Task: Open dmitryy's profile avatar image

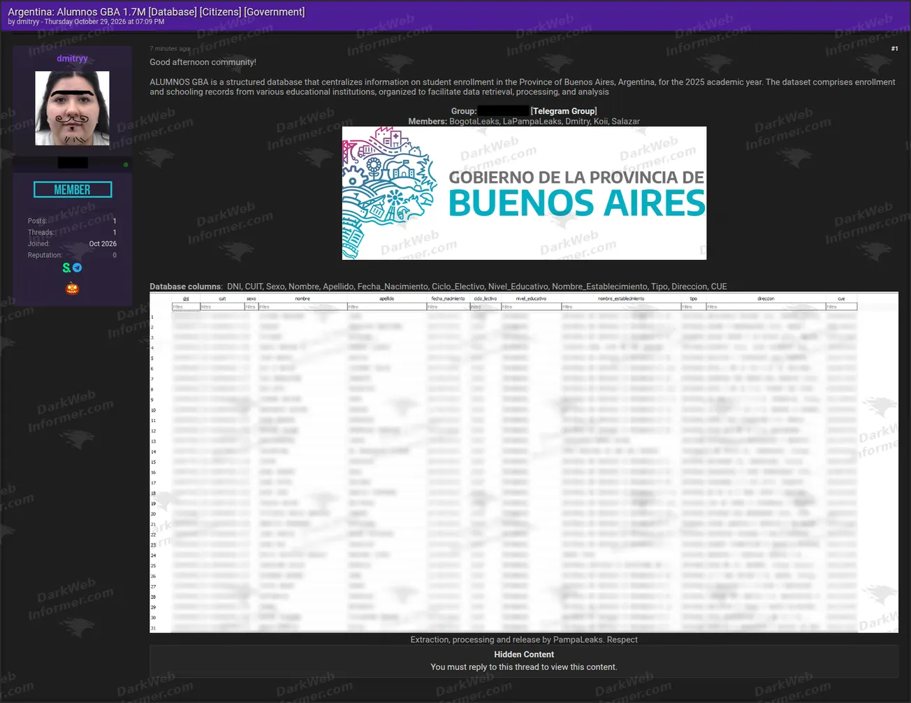Action: pos(73,108)
